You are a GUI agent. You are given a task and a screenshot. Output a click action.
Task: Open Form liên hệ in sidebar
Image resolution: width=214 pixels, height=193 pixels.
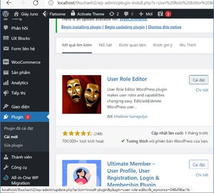point(19,49)
